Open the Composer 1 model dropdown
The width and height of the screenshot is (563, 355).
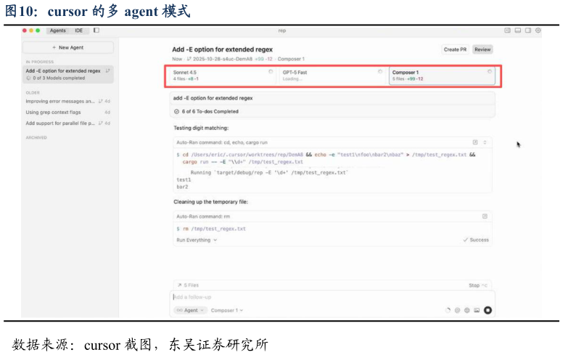tap(226, 310)
